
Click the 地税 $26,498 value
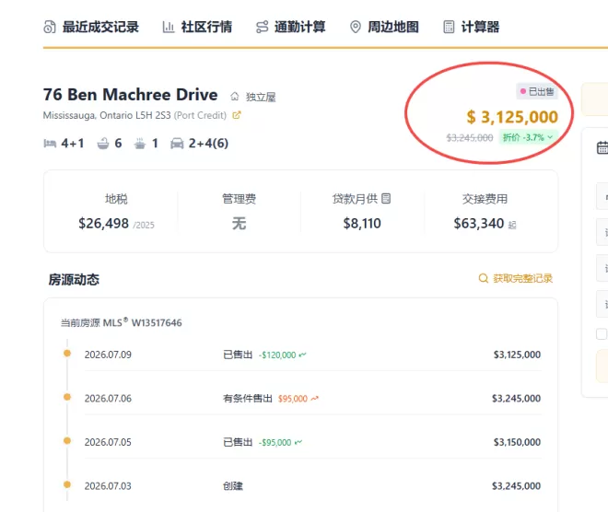[103, 223]
